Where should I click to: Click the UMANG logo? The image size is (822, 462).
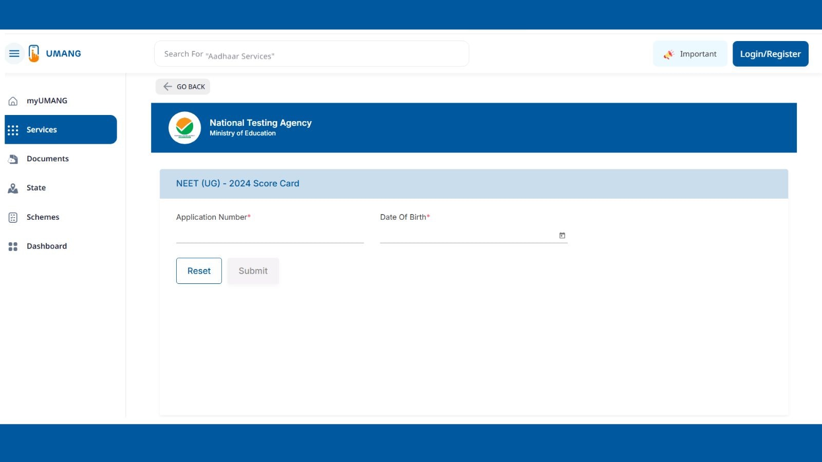[x=54, y=53]
